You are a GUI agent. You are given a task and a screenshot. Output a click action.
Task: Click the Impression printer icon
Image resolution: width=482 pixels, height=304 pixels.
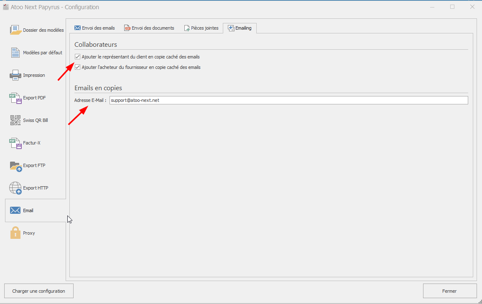[x=15, y=75]
